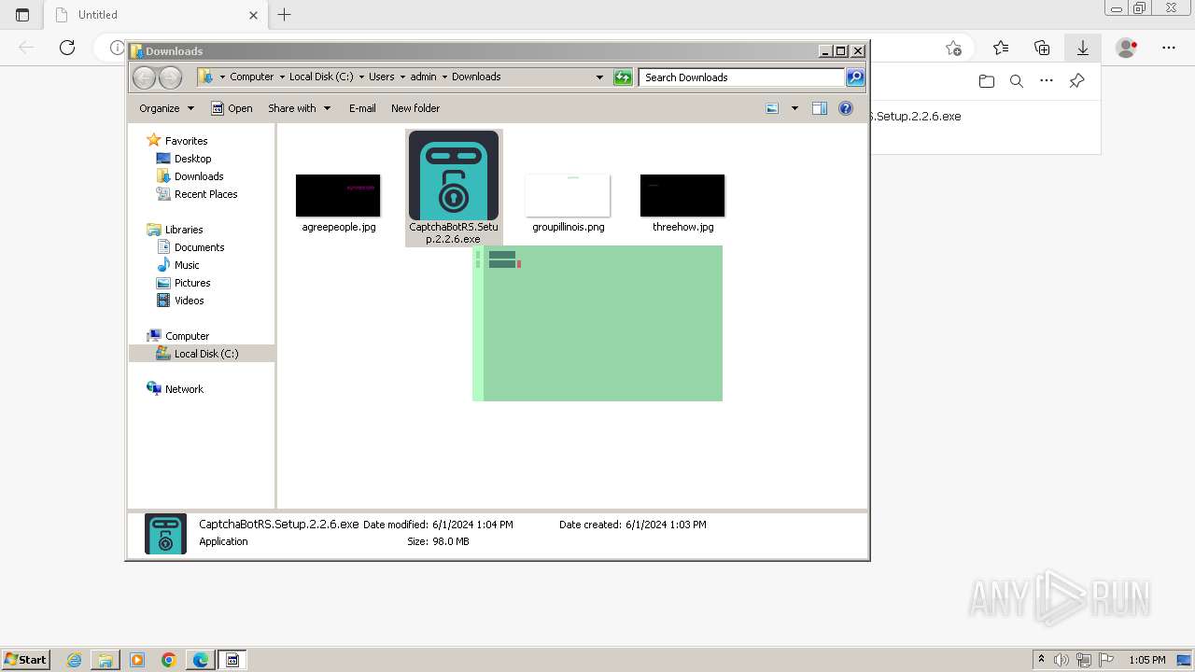Open Edge Collections icon

pyautogui.click(x=1042, y=48)
